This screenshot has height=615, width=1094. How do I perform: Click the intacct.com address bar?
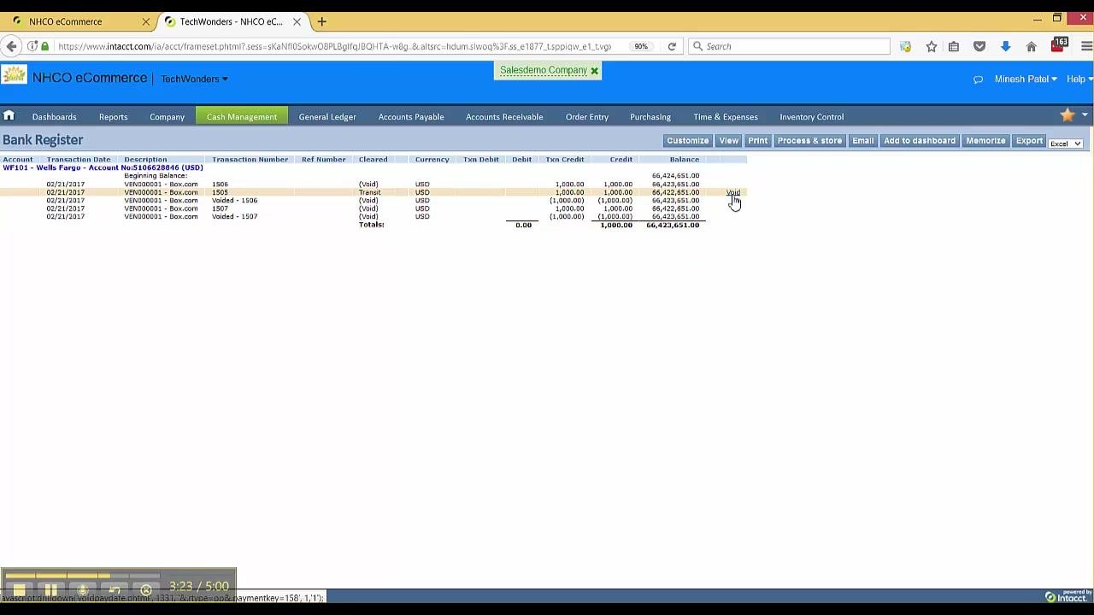[334, 46]
